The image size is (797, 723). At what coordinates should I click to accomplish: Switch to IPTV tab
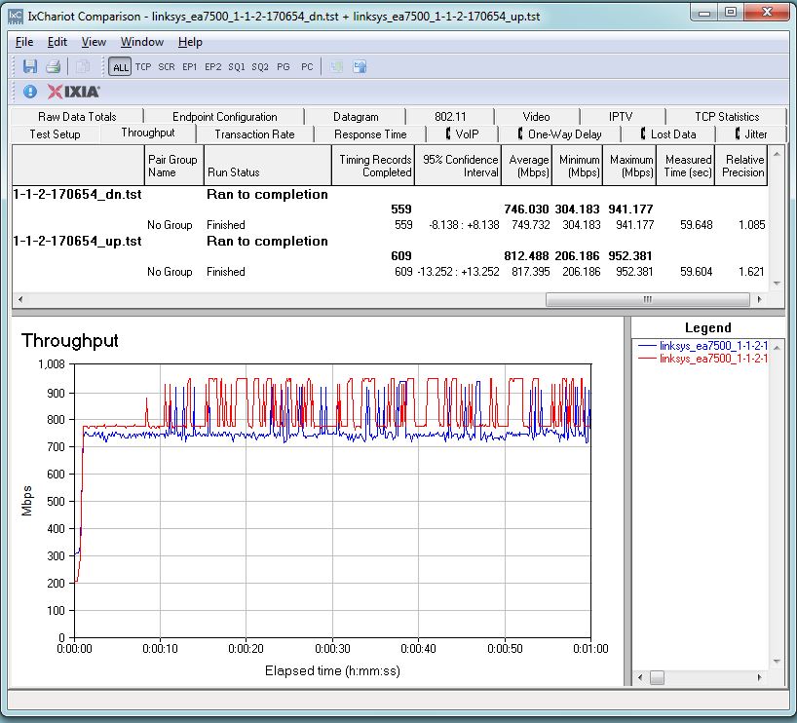click(x=621, y=117)
